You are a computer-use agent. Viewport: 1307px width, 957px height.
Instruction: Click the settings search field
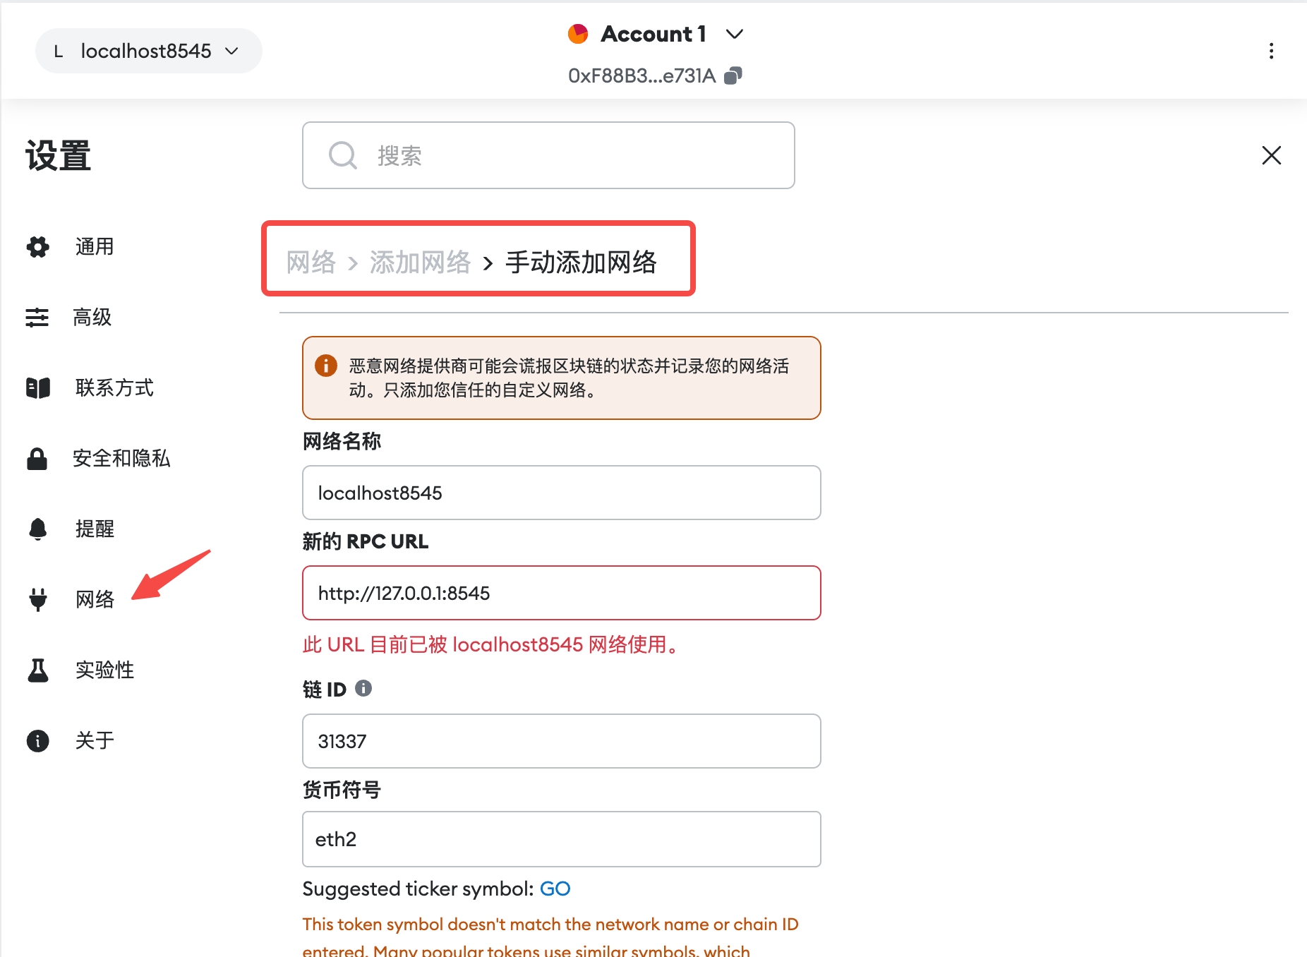point(548,155)
